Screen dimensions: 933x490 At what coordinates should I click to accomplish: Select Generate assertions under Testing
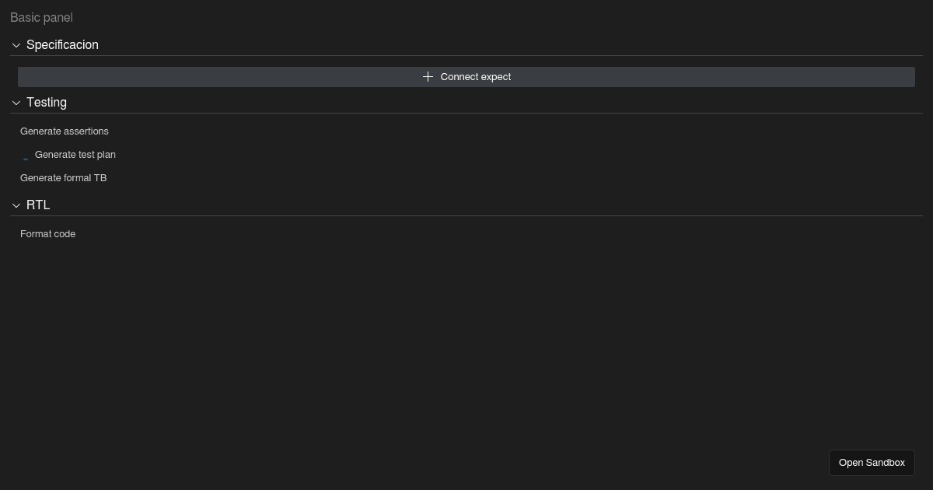pos(65,131)
